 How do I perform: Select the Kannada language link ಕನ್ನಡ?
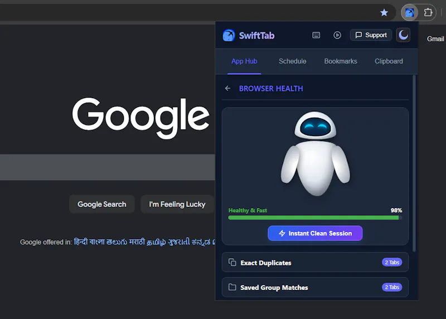tap(201, 242)
